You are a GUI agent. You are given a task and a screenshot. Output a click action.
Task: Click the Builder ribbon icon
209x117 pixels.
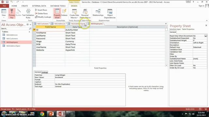[x=19, y=13]
